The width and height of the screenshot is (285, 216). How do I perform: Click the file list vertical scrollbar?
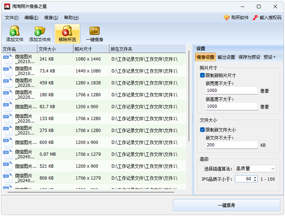(x=189, y=96)
